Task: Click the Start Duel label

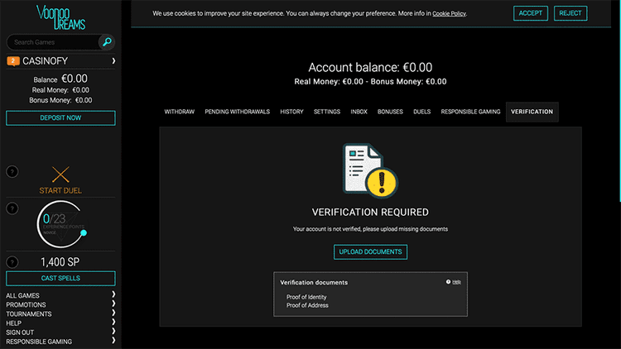Action: pos(60,191)
